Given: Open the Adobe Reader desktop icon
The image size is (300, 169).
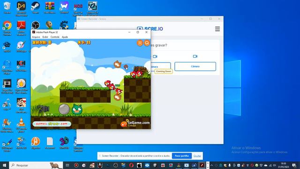Looking at the screenshot, I should point(21,28).
